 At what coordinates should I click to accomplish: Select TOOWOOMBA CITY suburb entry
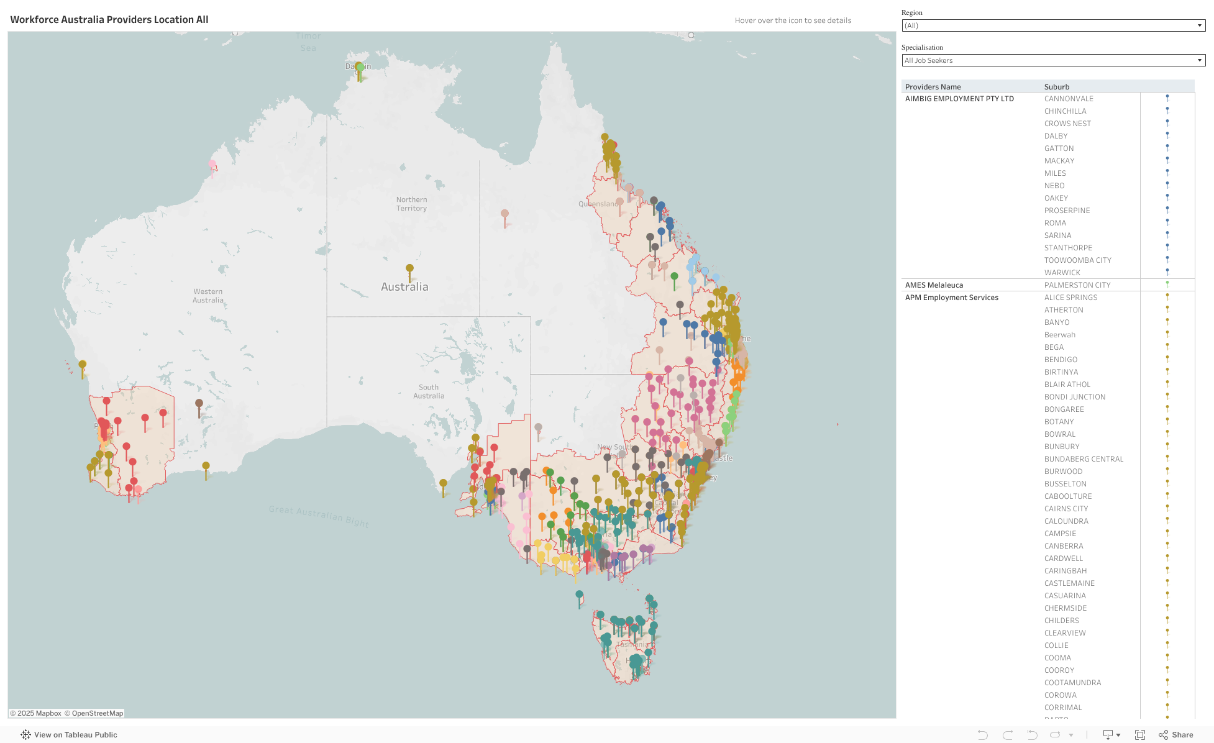(x=1077, y=260)
